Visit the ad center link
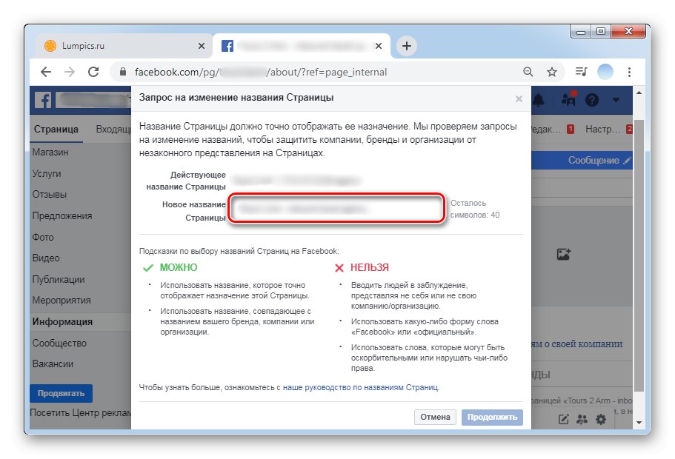Image resolution: width=675 pixels, height=459 pixels. pyautogui.click(x=81, y=412)
